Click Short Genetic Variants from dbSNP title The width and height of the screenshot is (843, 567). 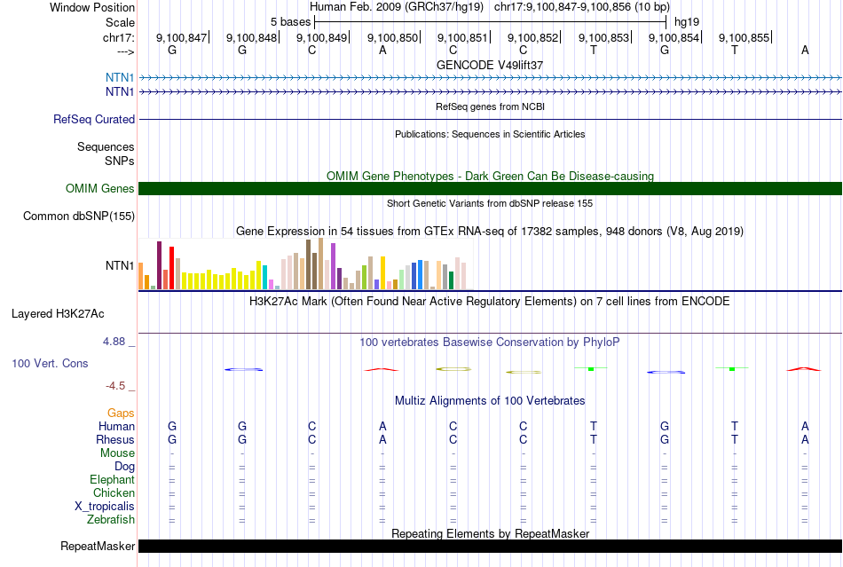point(490,203)
